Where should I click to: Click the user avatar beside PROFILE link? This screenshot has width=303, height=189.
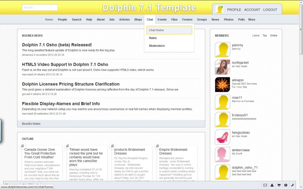pos(219,9)
